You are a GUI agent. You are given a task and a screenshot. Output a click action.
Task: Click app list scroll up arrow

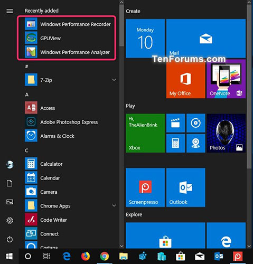[121, 2]
